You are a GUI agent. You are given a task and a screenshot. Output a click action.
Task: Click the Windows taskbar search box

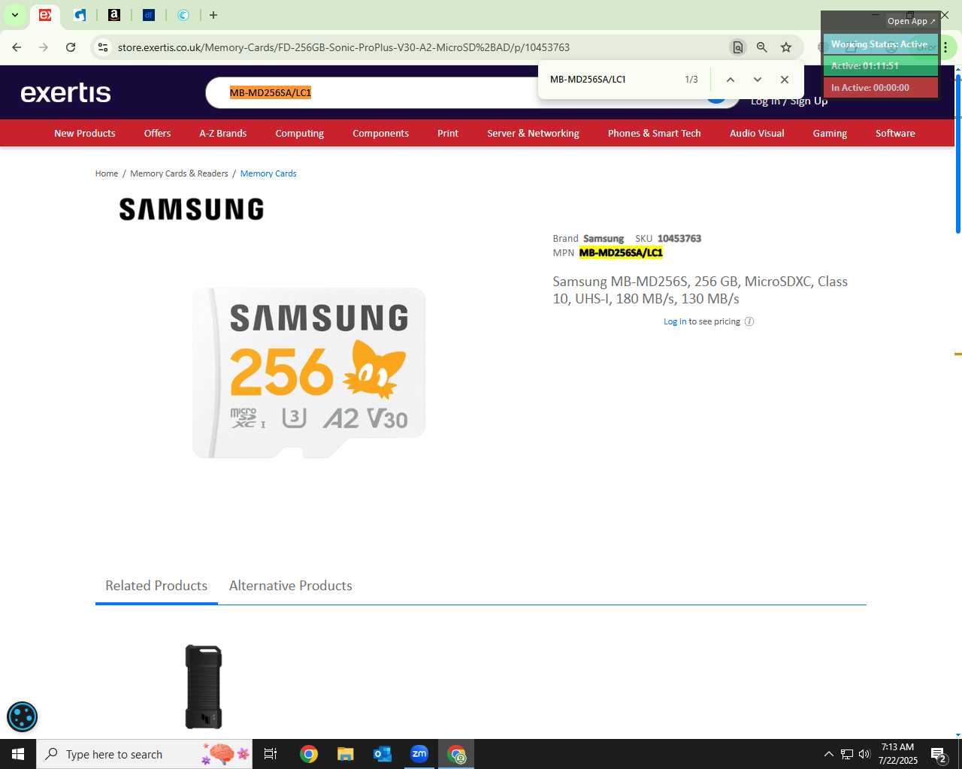pos(145,754)
